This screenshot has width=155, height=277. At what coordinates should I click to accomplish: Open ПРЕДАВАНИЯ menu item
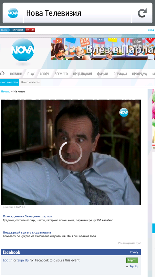click(x=82, y=74)
